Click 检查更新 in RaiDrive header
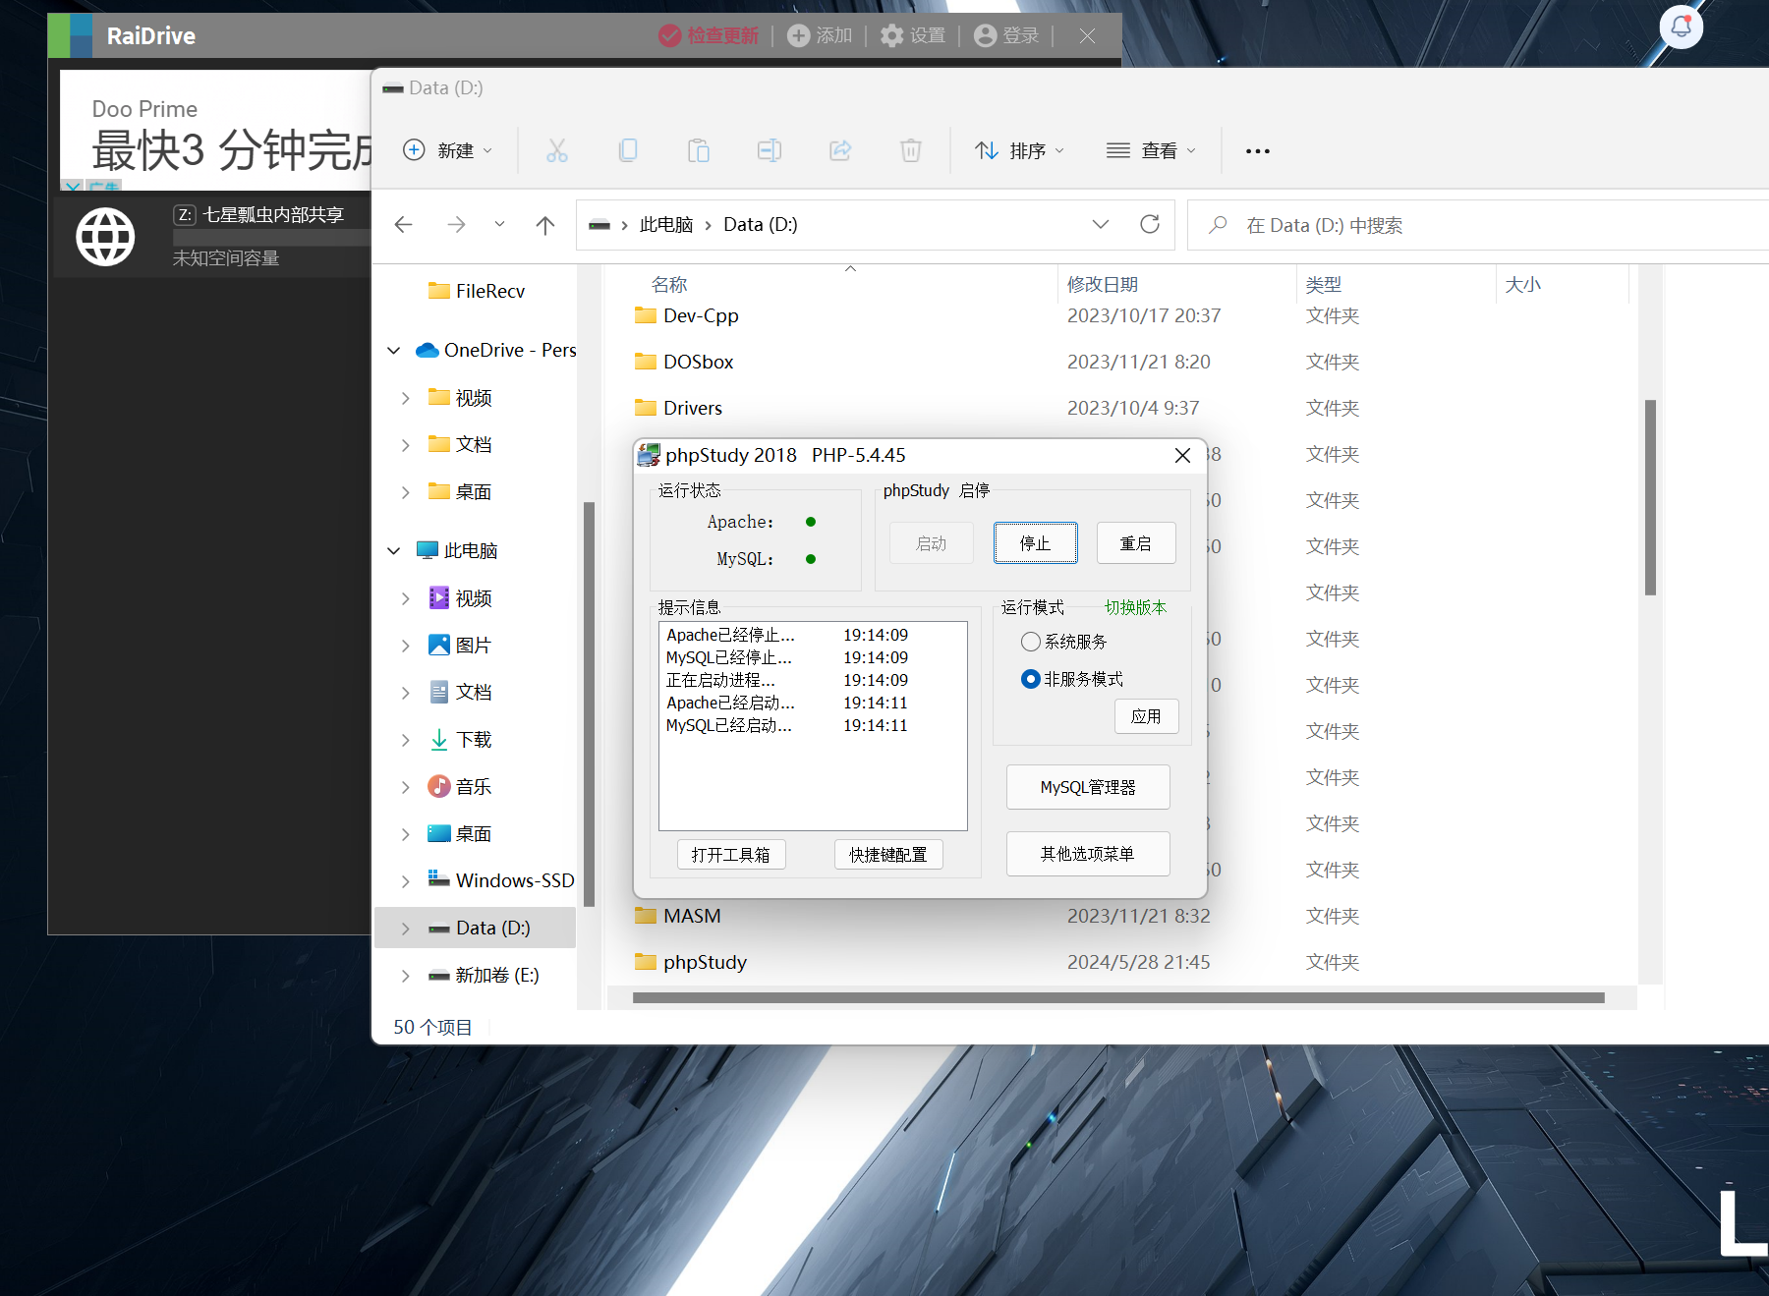This screenshot has width=1769, height=1296. 710,35
